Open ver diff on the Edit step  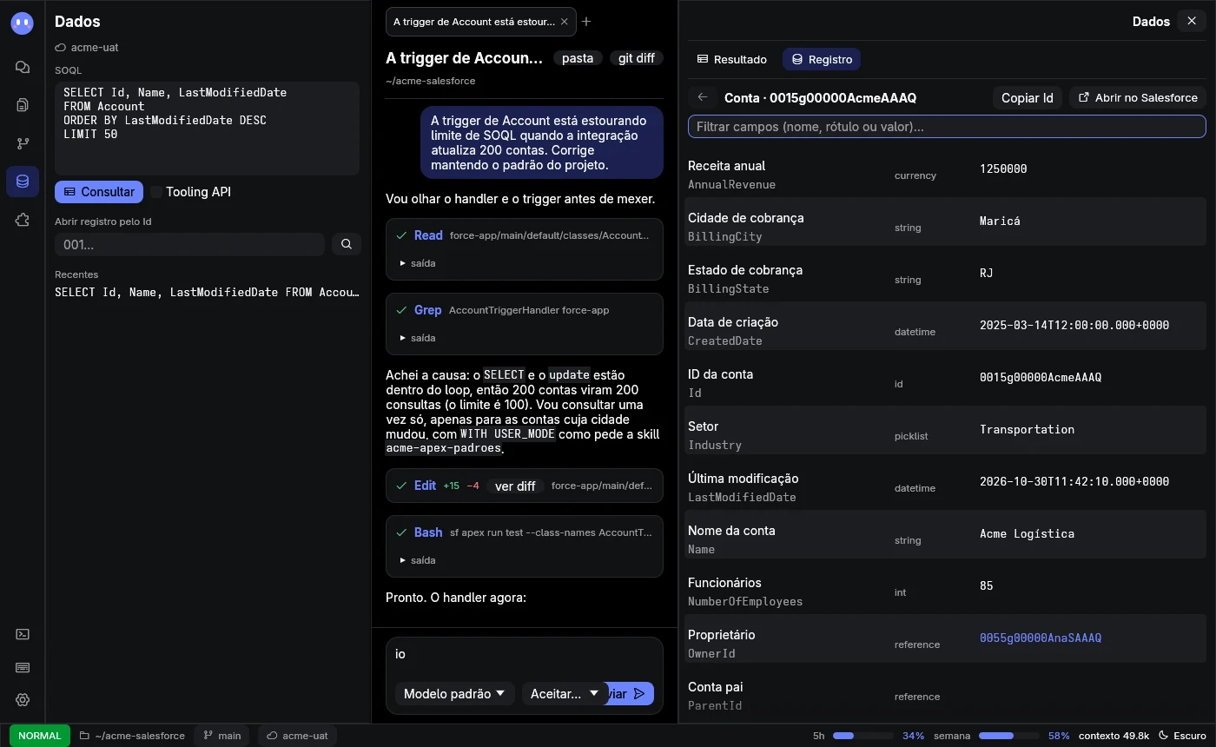pyautogui.click(x=515, y=486)
